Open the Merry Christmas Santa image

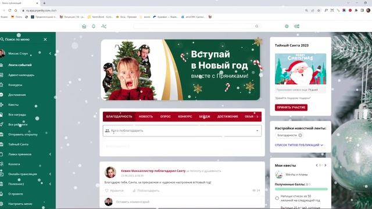[301, 69]
